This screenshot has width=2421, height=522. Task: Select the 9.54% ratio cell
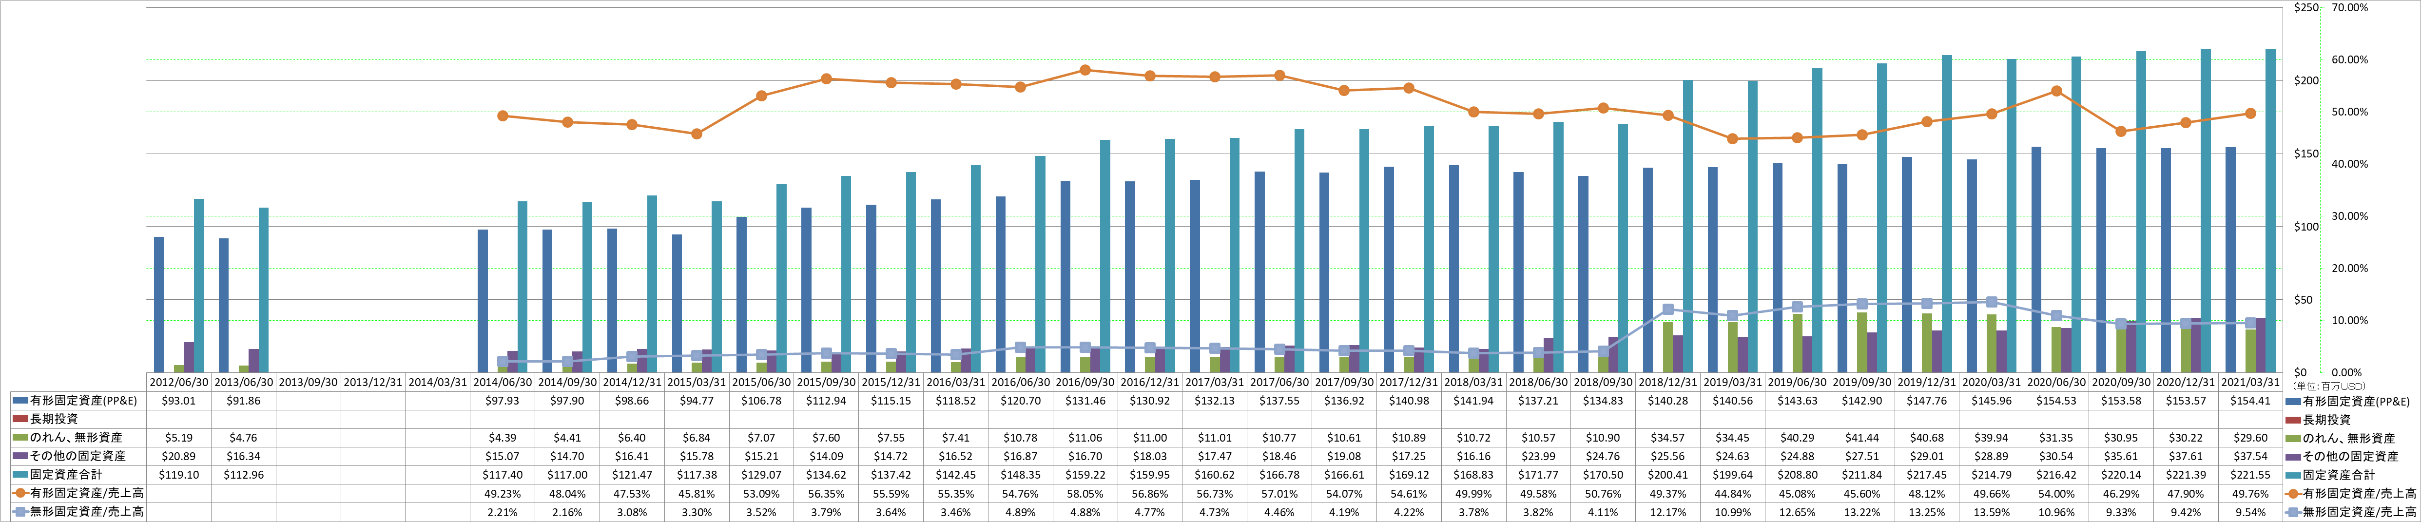pyautogui.click(x=2251, y=513)
